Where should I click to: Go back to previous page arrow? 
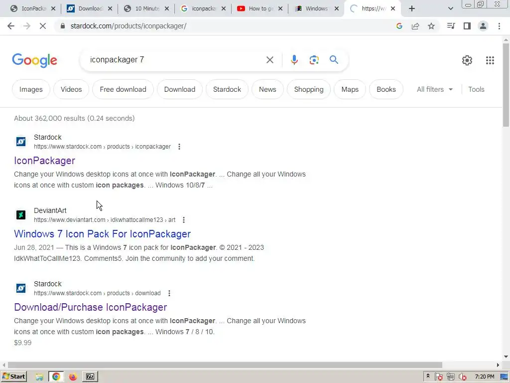pyautogui.click(x=11, y=26)
